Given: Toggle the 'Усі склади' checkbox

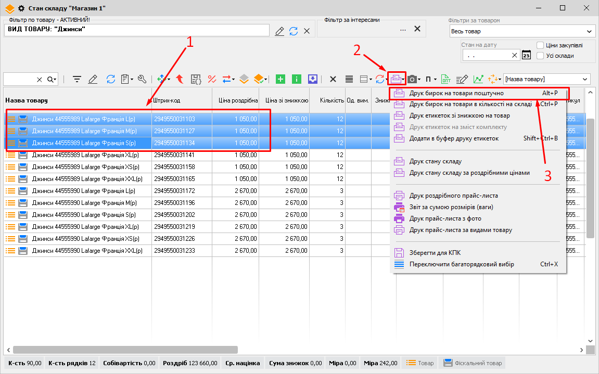Looking at the screenshot, I should pyautogui.click(x=540, y=56).
